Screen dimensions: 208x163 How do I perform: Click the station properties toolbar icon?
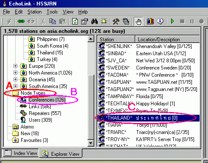tap(85, 21)
